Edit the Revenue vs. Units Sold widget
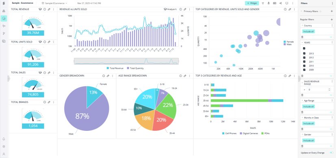This screenshot has height=158, width=336. pos(185,9)
